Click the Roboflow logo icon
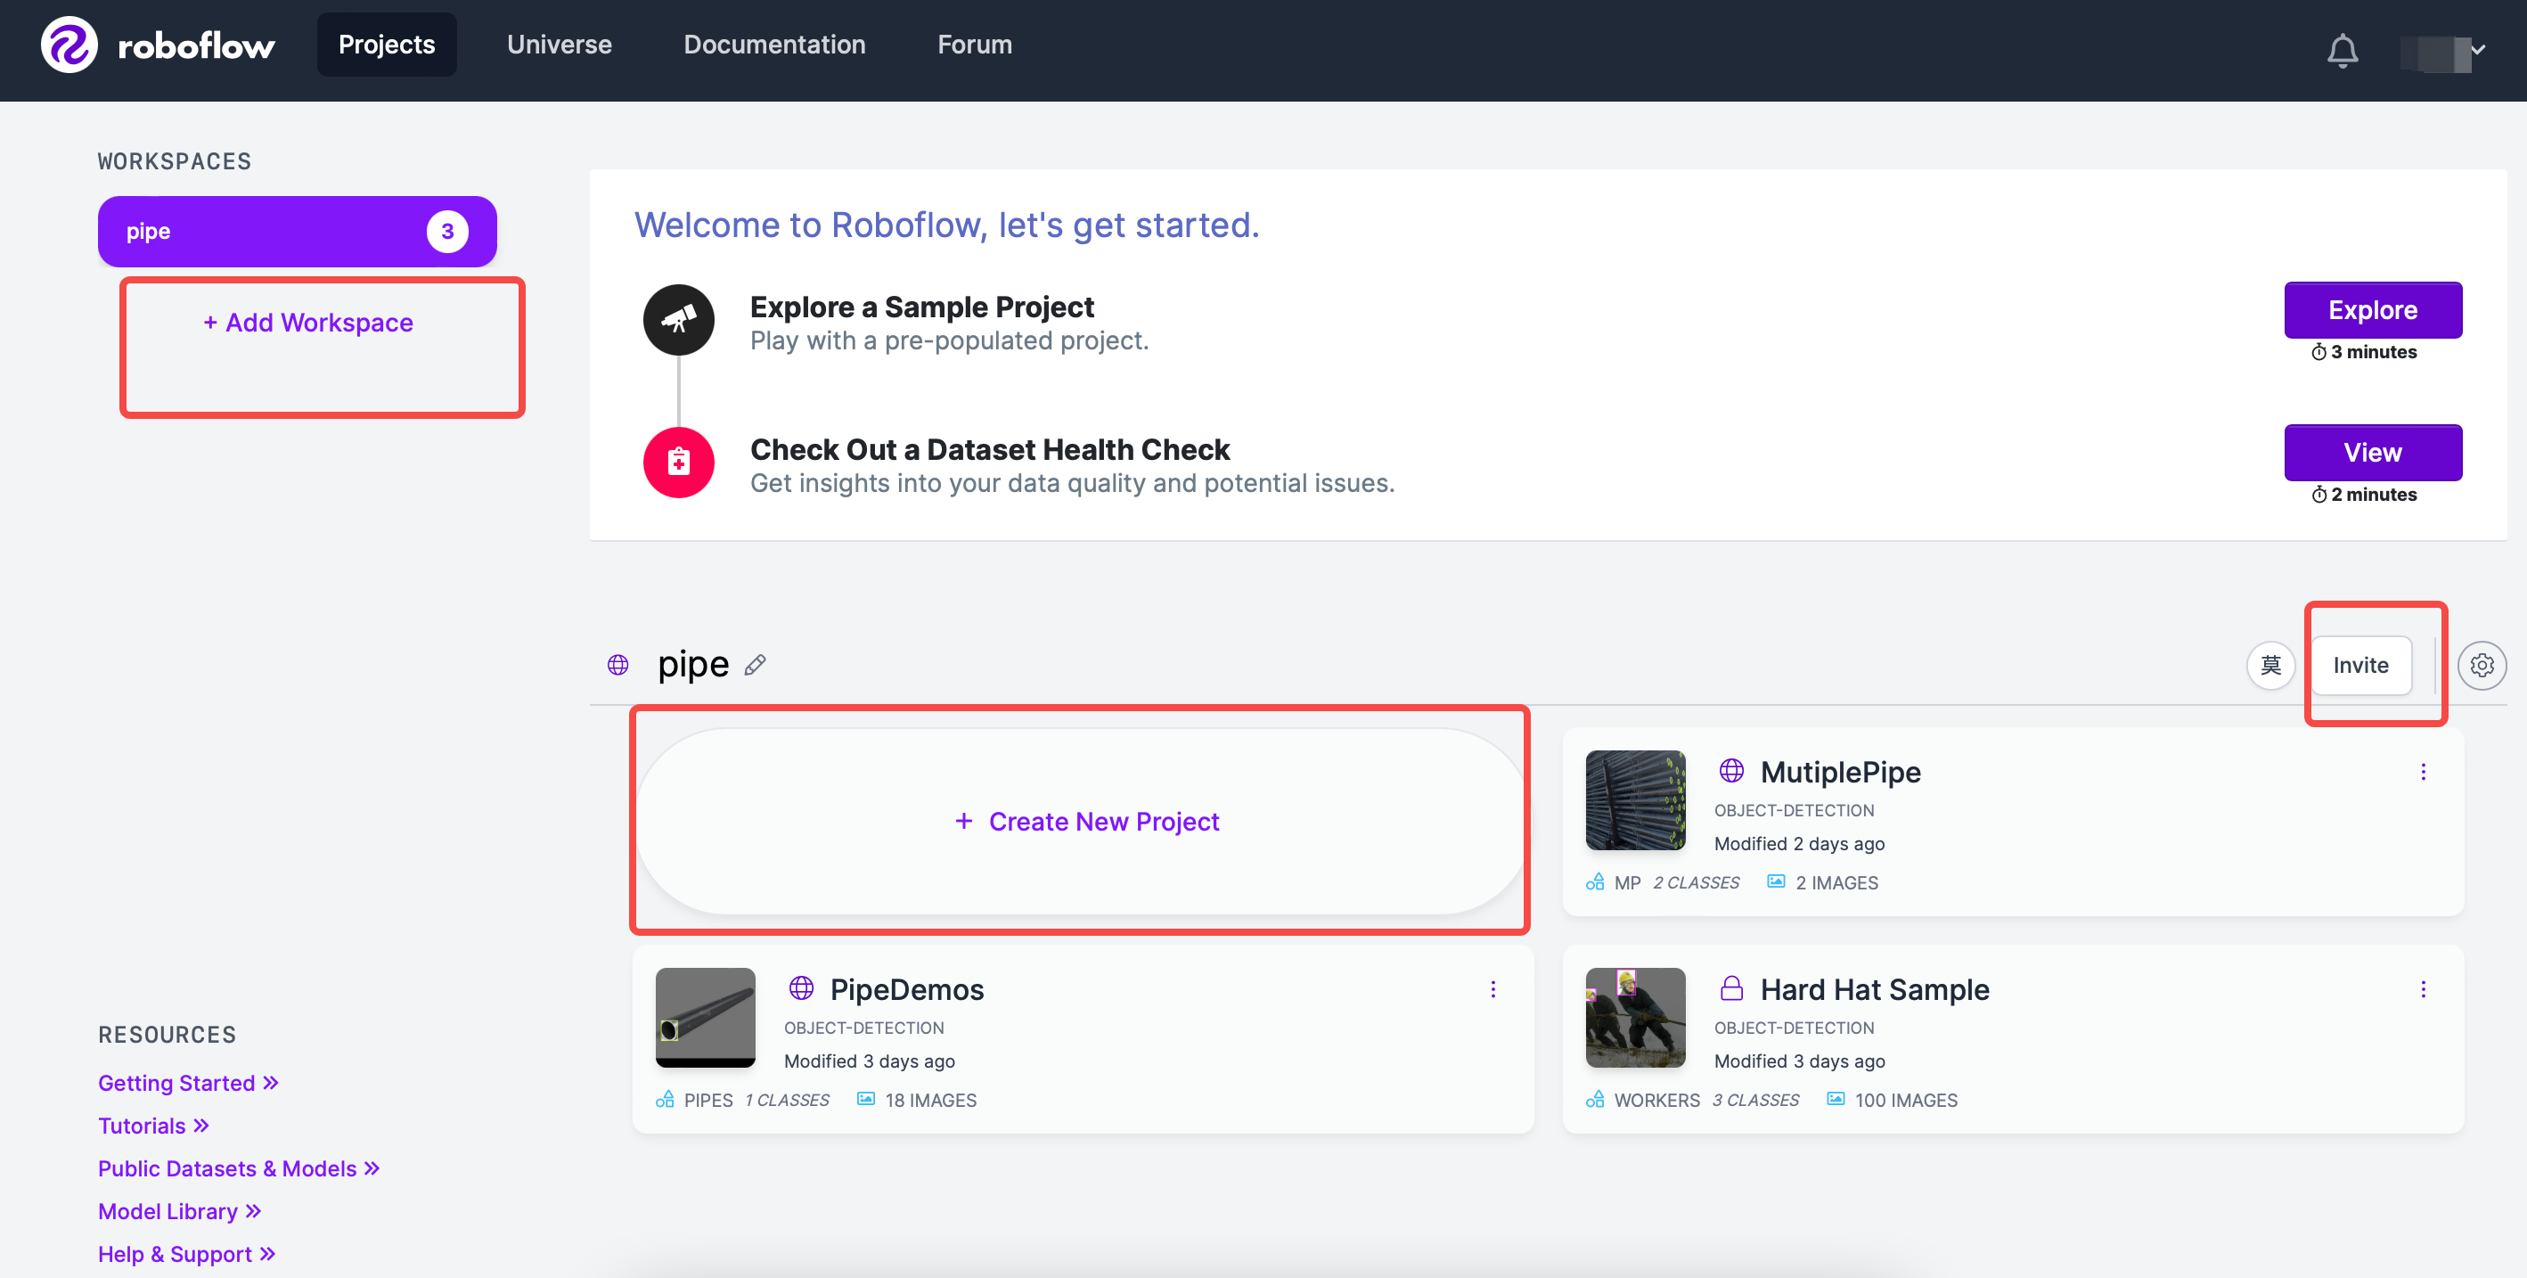Viewport: 2527px width, 1278px height. (69, 45)
